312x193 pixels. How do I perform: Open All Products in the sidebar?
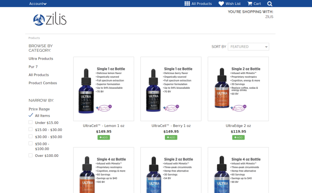point(39,75)
